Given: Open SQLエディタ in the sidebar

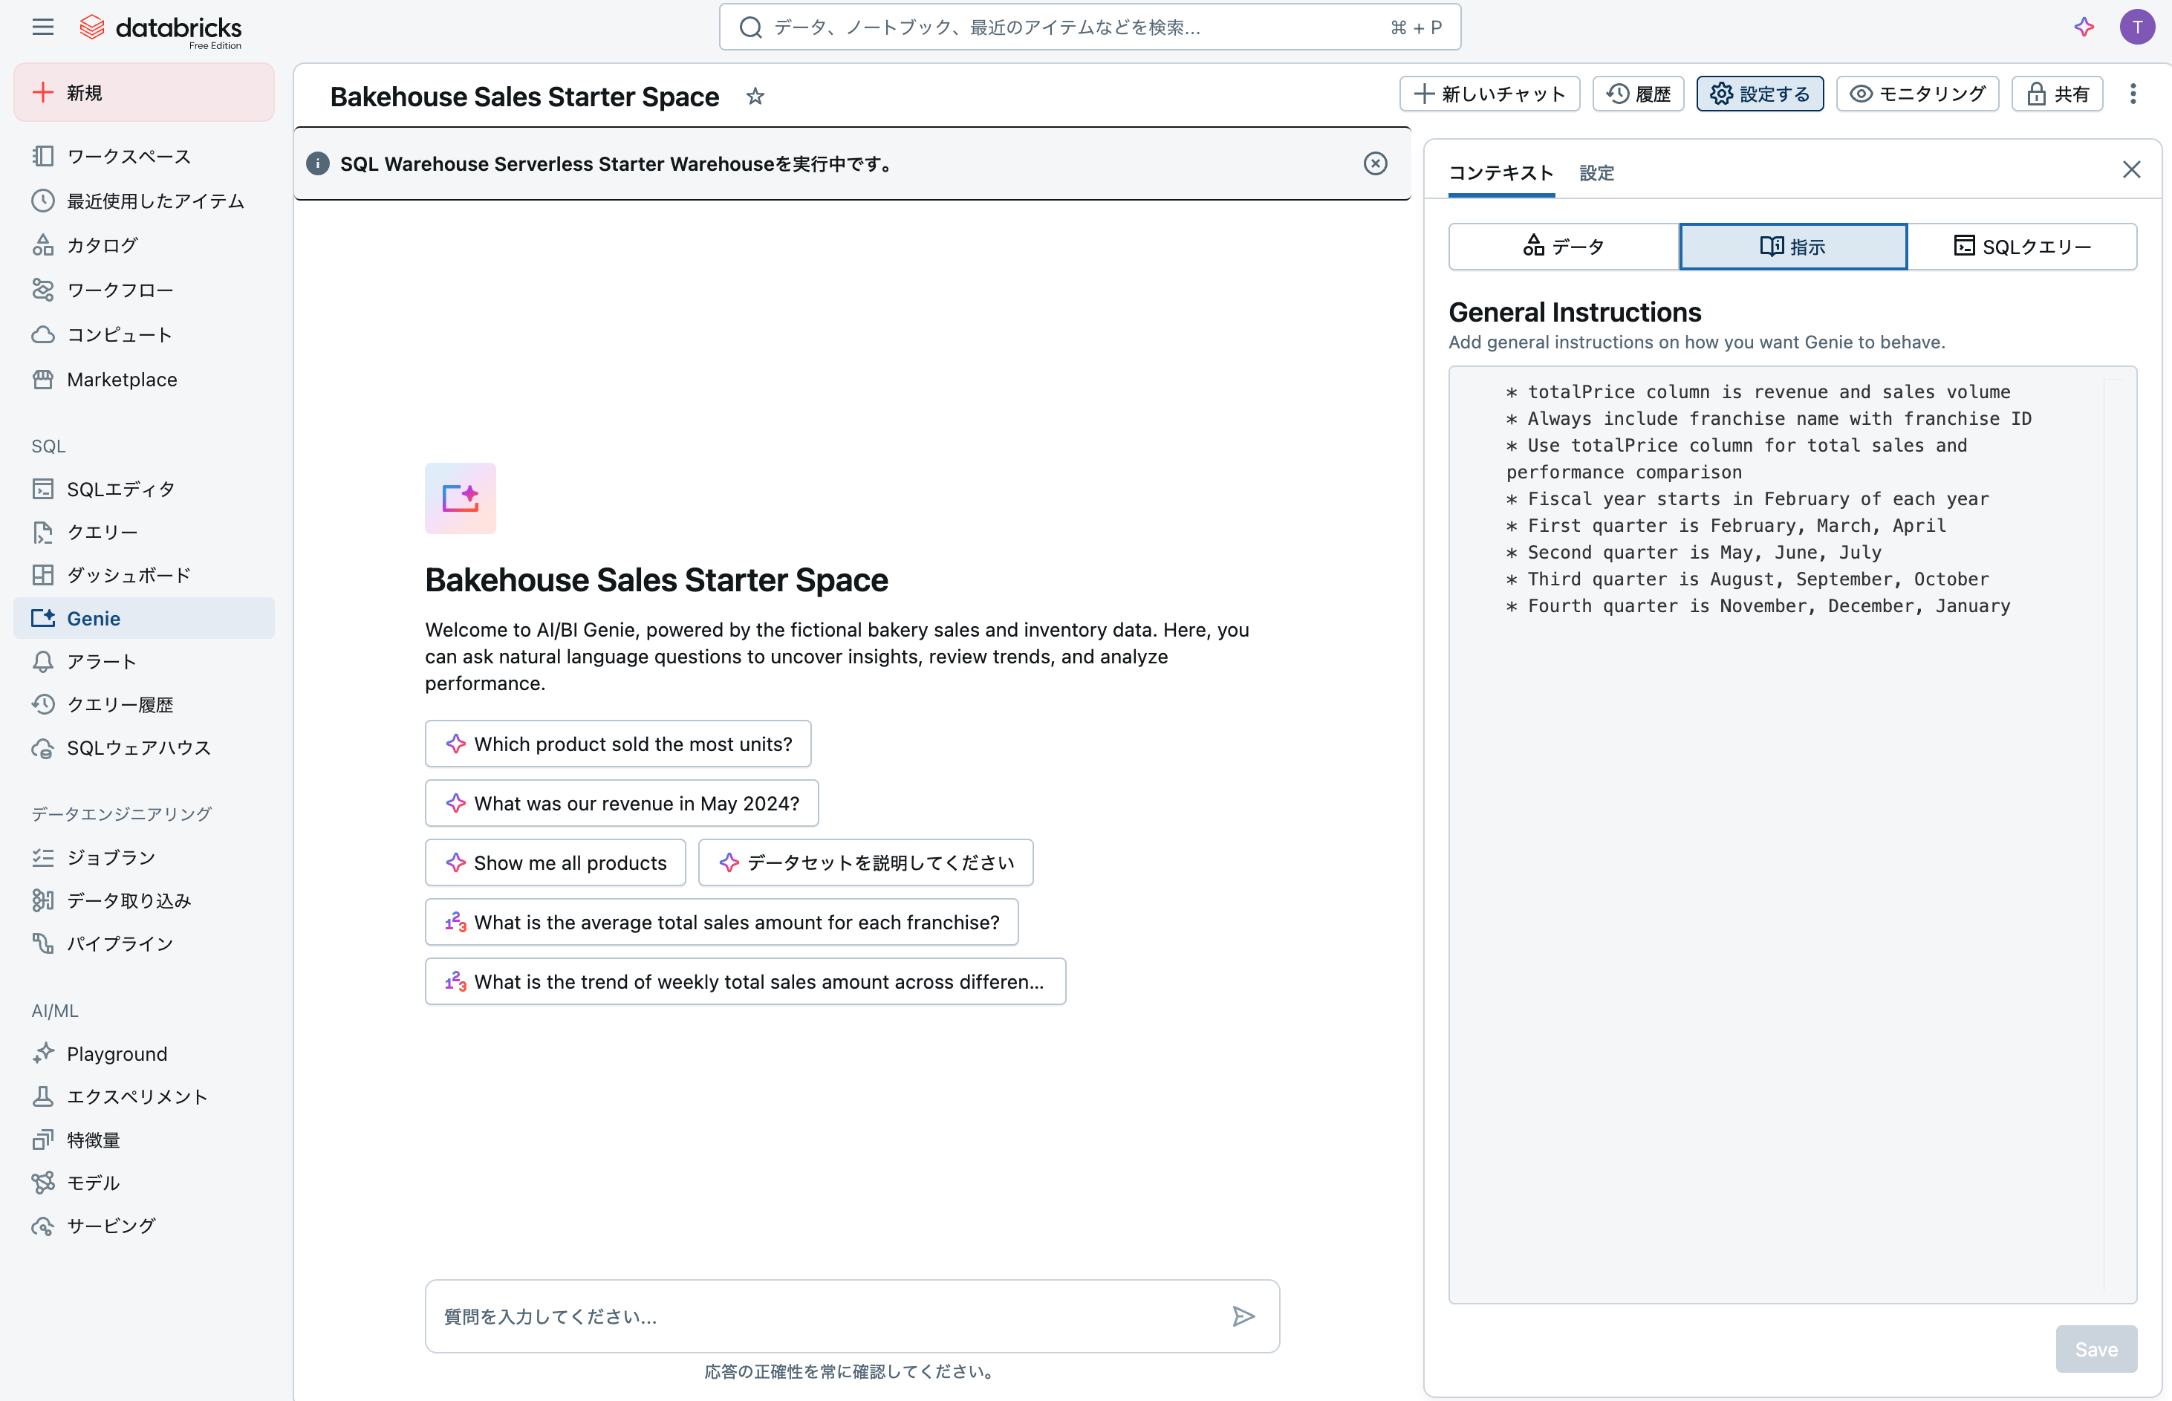Looking at the screenshot, I should tap(143, 490).
